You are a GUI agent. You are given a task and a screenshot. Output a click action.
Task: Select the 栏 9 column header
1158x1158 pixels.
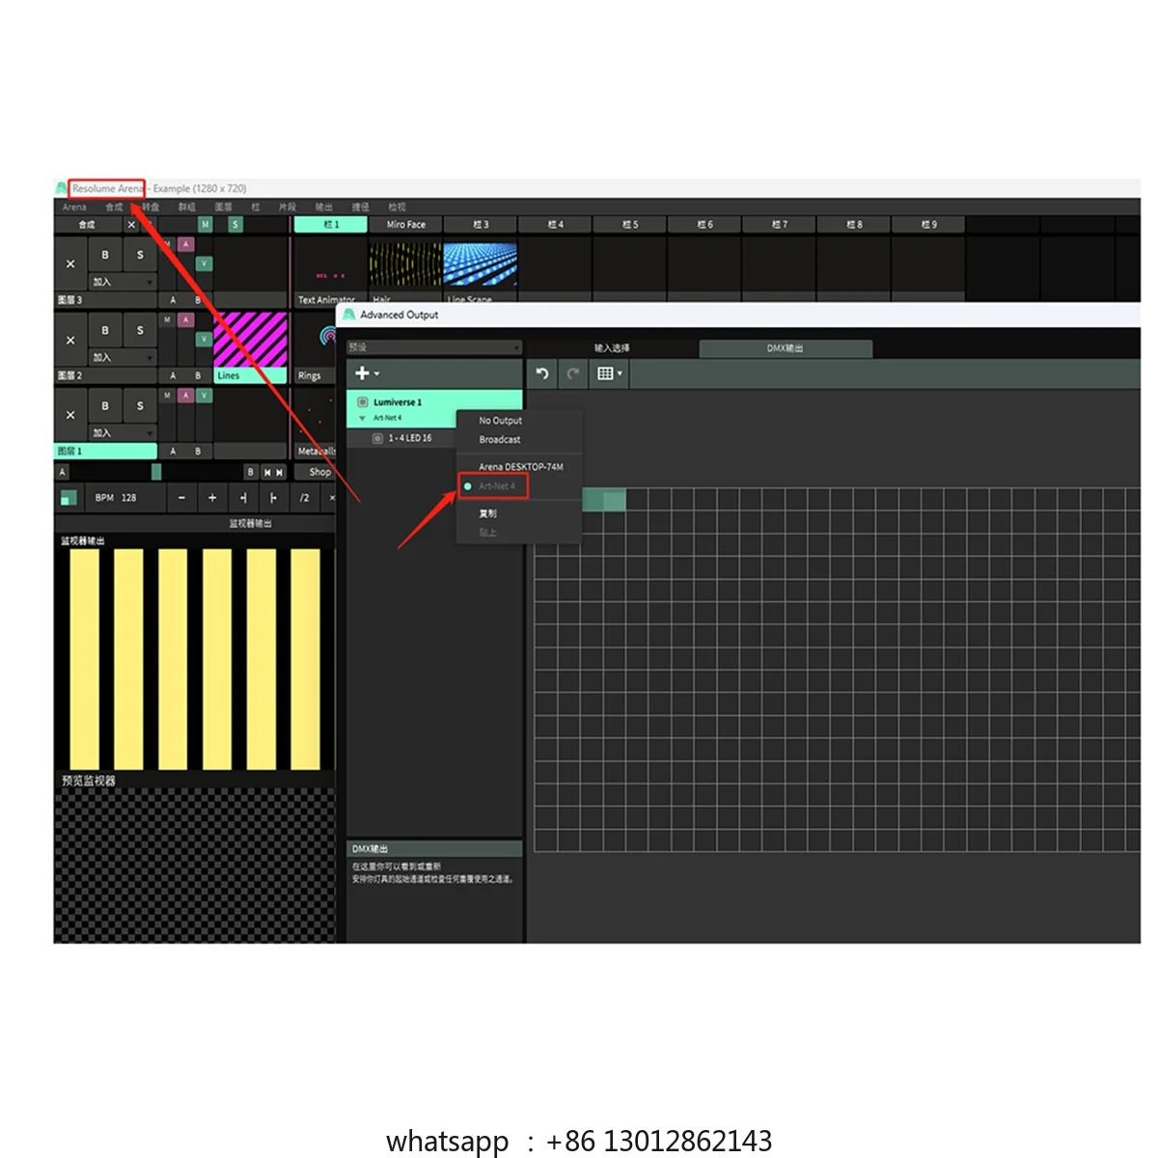[x=928, y=225]
